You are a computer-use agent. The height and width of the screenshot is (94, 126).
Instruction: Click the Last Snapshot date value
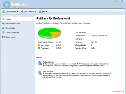[99, 36]
